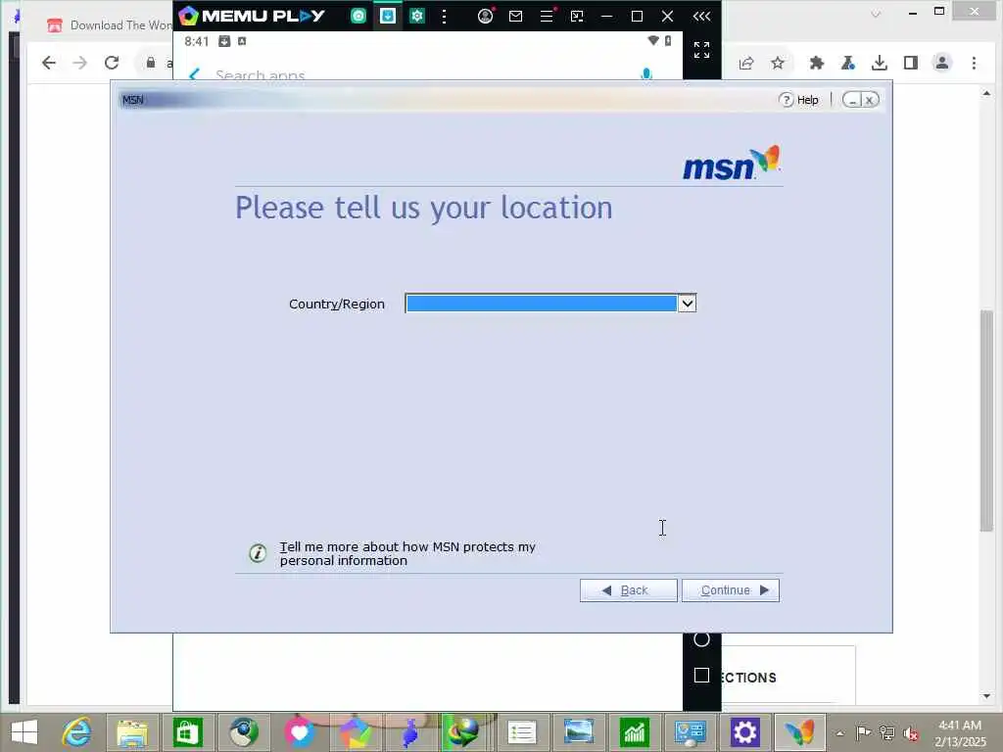Viewport: 1003px width, 752px height.
Task: Collapse the MEmu sidebar with triple chevrons
Action: point(701,16)
